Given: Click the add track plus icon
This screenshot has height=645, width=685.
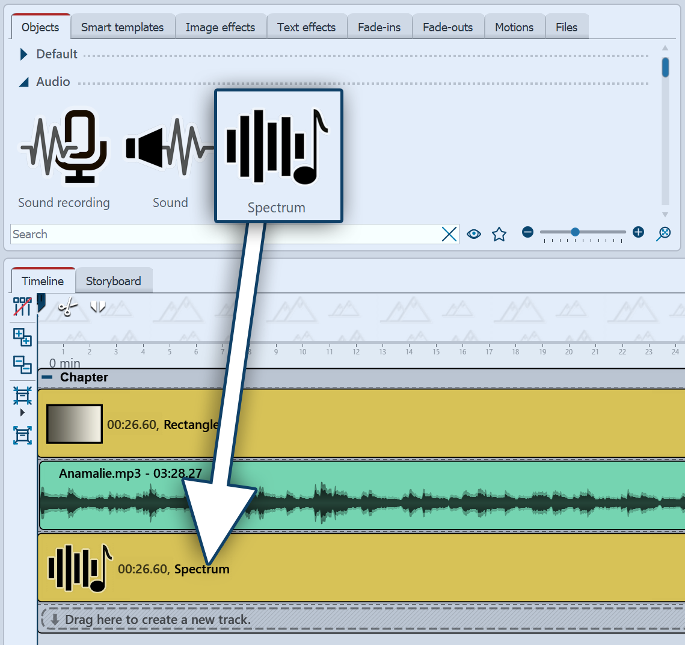Looking at the screenshot, I should (22, 337).
